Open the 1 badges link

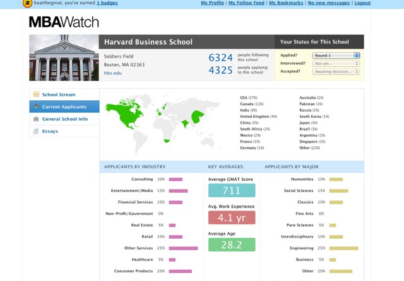[x=107, y=3]
